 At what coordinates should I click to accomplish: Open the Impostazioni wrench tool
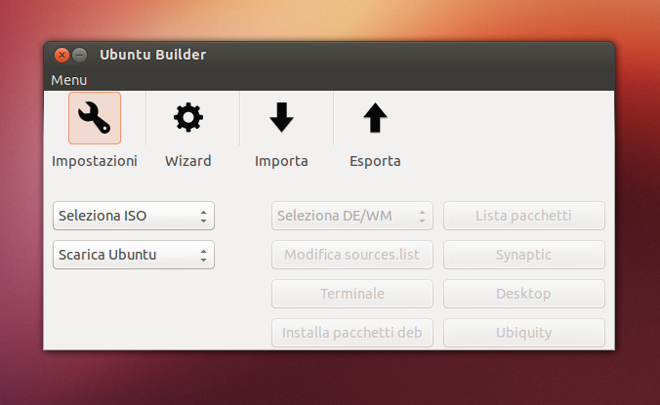point(95,118)
